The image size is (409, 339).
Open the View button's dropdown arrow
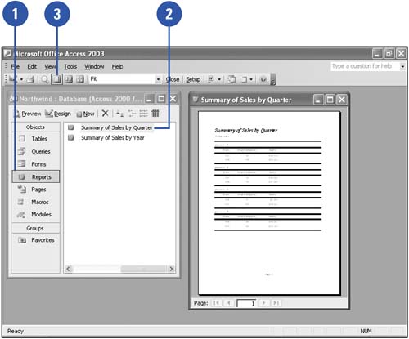[21, 79]
